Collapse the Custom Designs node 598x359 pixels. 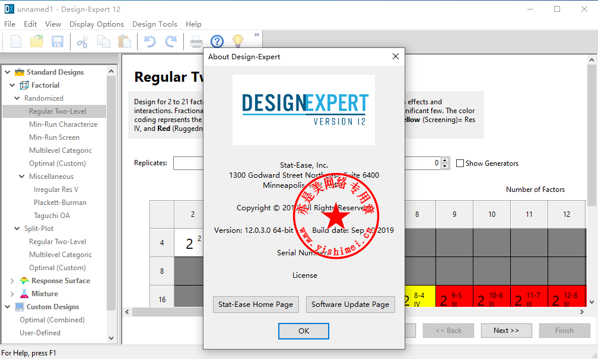point(7,307)
